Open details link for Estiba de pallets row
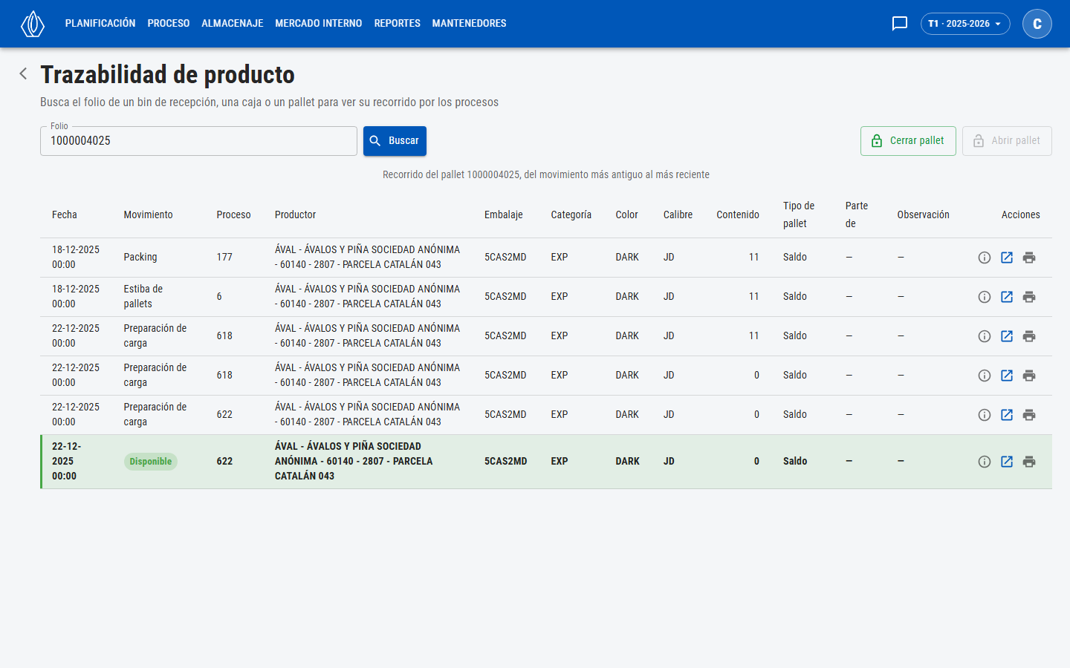Image resolution: width=1070 pixels, height=668 pixels. point(1007,297)
